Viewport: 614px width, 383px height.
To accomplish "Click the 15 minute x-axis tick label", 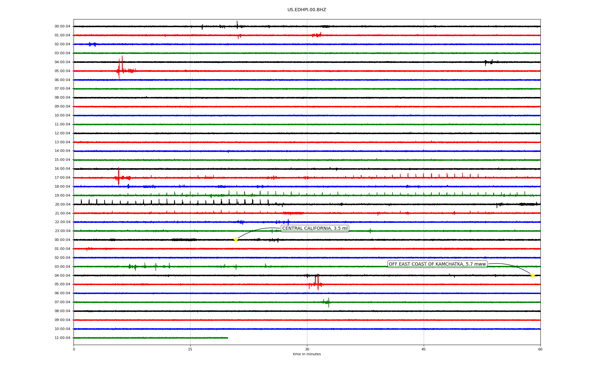I will [x=190, y=349].
